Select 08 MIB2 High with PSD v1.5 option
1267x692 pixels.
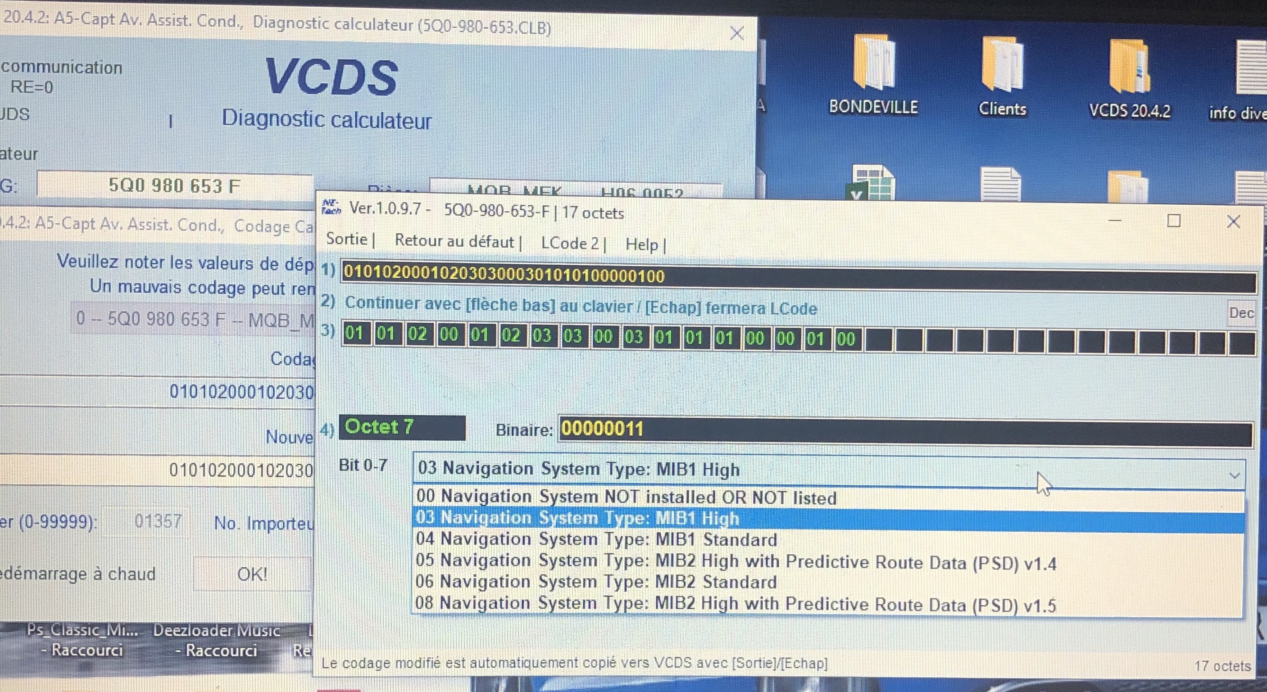pyautogui.click(x=828, y=604)
